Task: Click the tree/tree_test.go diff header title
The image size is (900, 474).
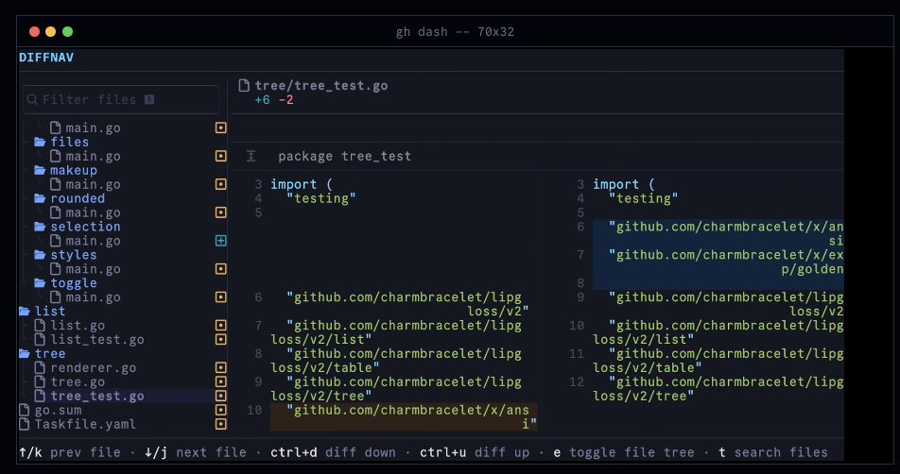Action: pyautogui.click(x=321, y=85)
